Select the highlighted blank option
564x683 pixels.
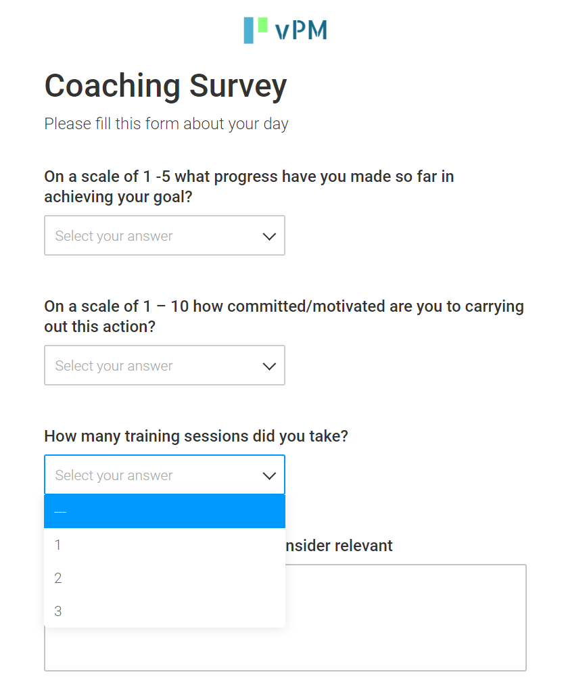[x=164, y=511]
